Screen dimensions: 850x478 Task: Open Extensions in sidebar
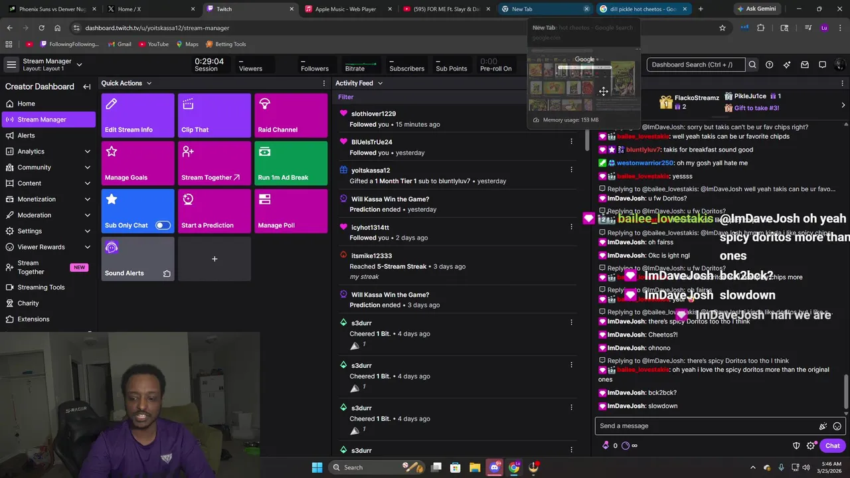(x=48, y=319)
